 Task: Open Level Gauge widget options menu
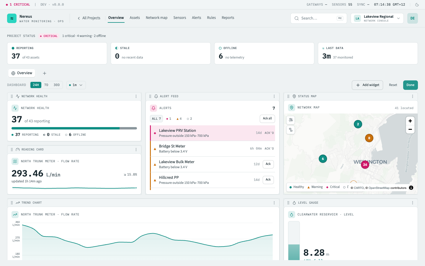coord(413,203)
